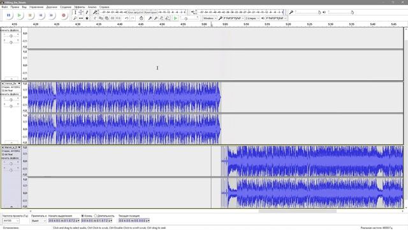408x230 pixels.
Task: Click the Cut scissors icon
Action: click(x=95, y=19)
